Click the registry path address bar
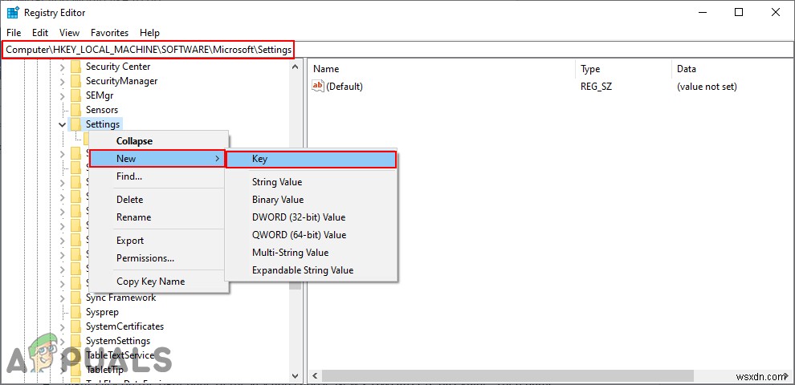 coord(397,50)
